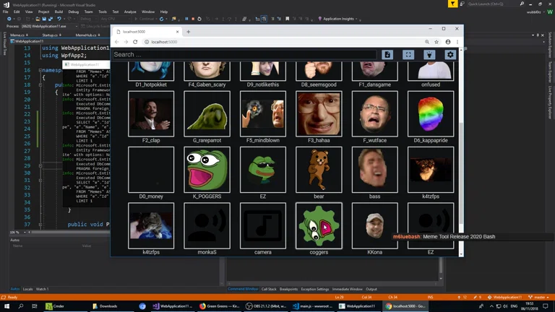Click the file upload icon in meme toolbar
Screen dimensions: 555x312
tap(387, 55)
